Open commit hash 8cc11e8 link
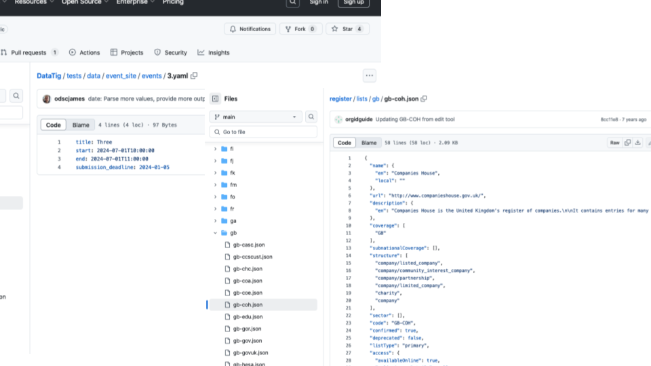 (x=609, y=119)
